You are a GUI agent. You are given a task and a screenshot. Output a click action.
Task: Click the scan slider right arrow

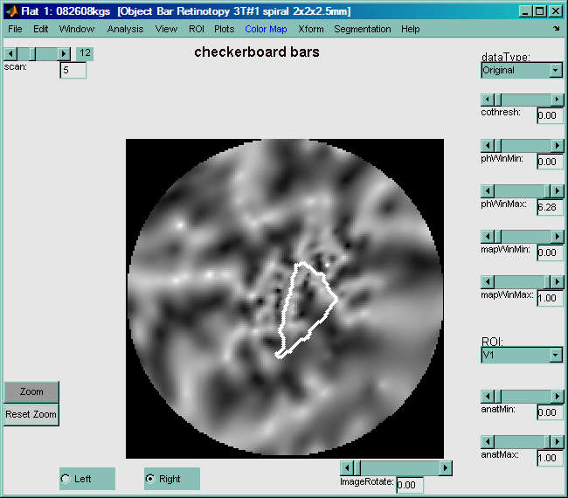64,54
